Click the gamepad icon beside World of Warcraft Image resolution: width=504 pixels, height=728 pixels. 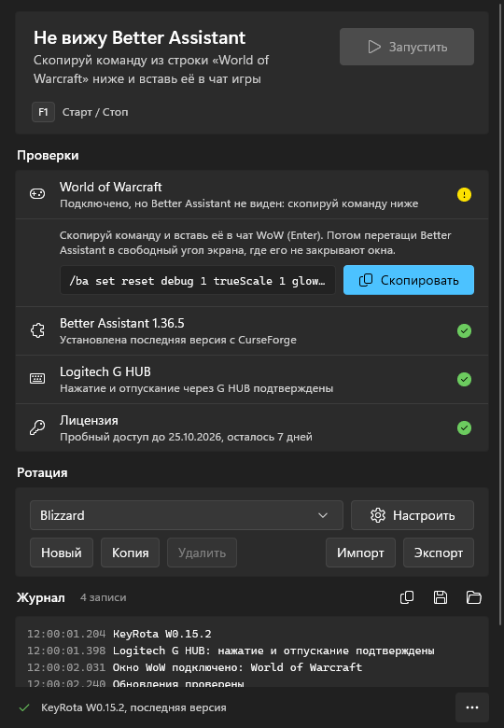tap(37, 194)
